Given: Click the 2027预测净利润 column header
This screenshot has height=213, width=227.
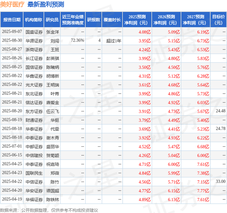Looking at the screenshot, I should coord(196,20).
